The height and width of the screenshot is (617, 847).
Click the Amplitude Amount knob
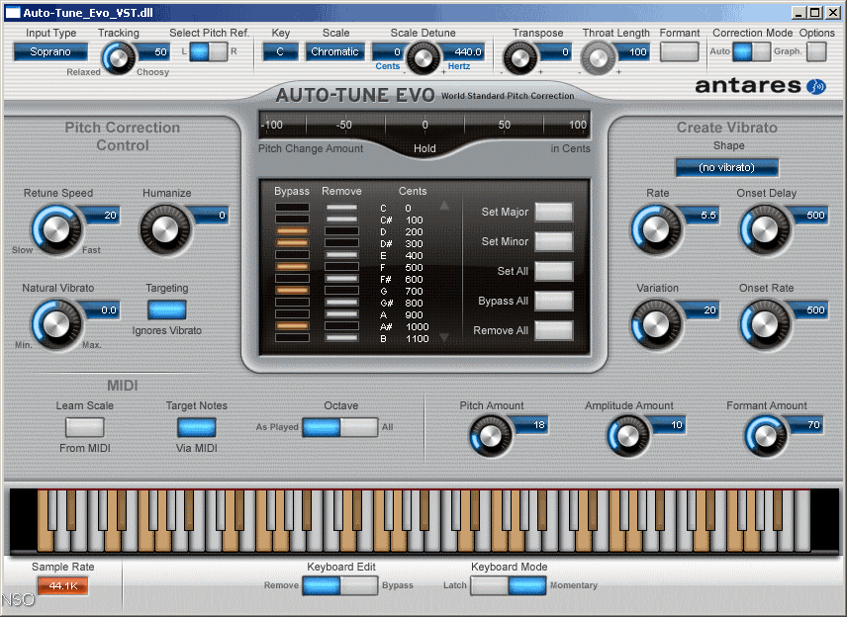point(628,436)
